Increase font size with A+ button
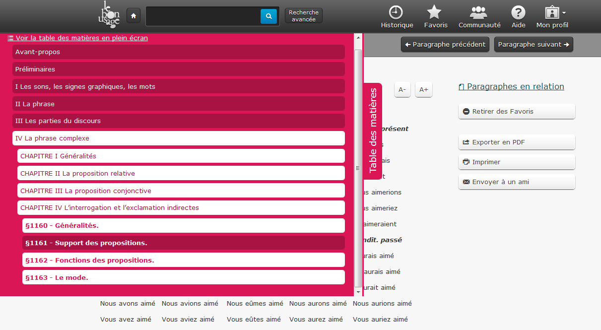Viewport: 601px width, 330px height. (x=423, y=90)
